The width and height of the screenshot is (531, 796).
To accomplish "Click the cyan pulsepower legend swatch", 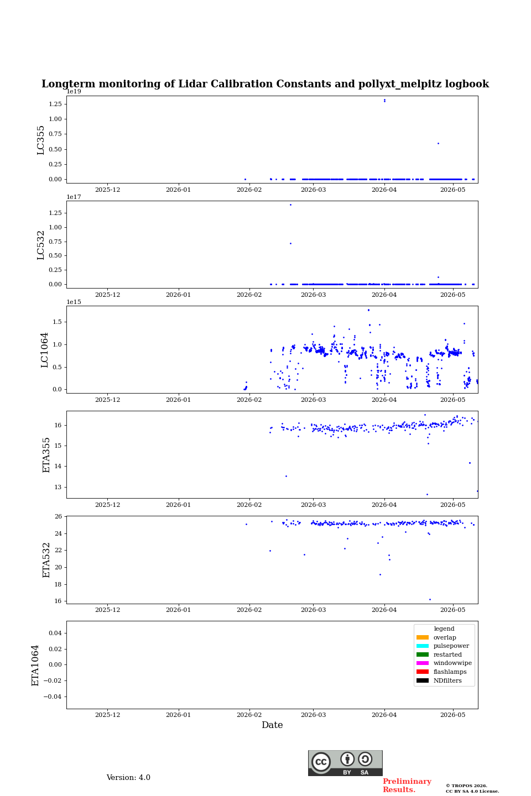I will [423, 646].
